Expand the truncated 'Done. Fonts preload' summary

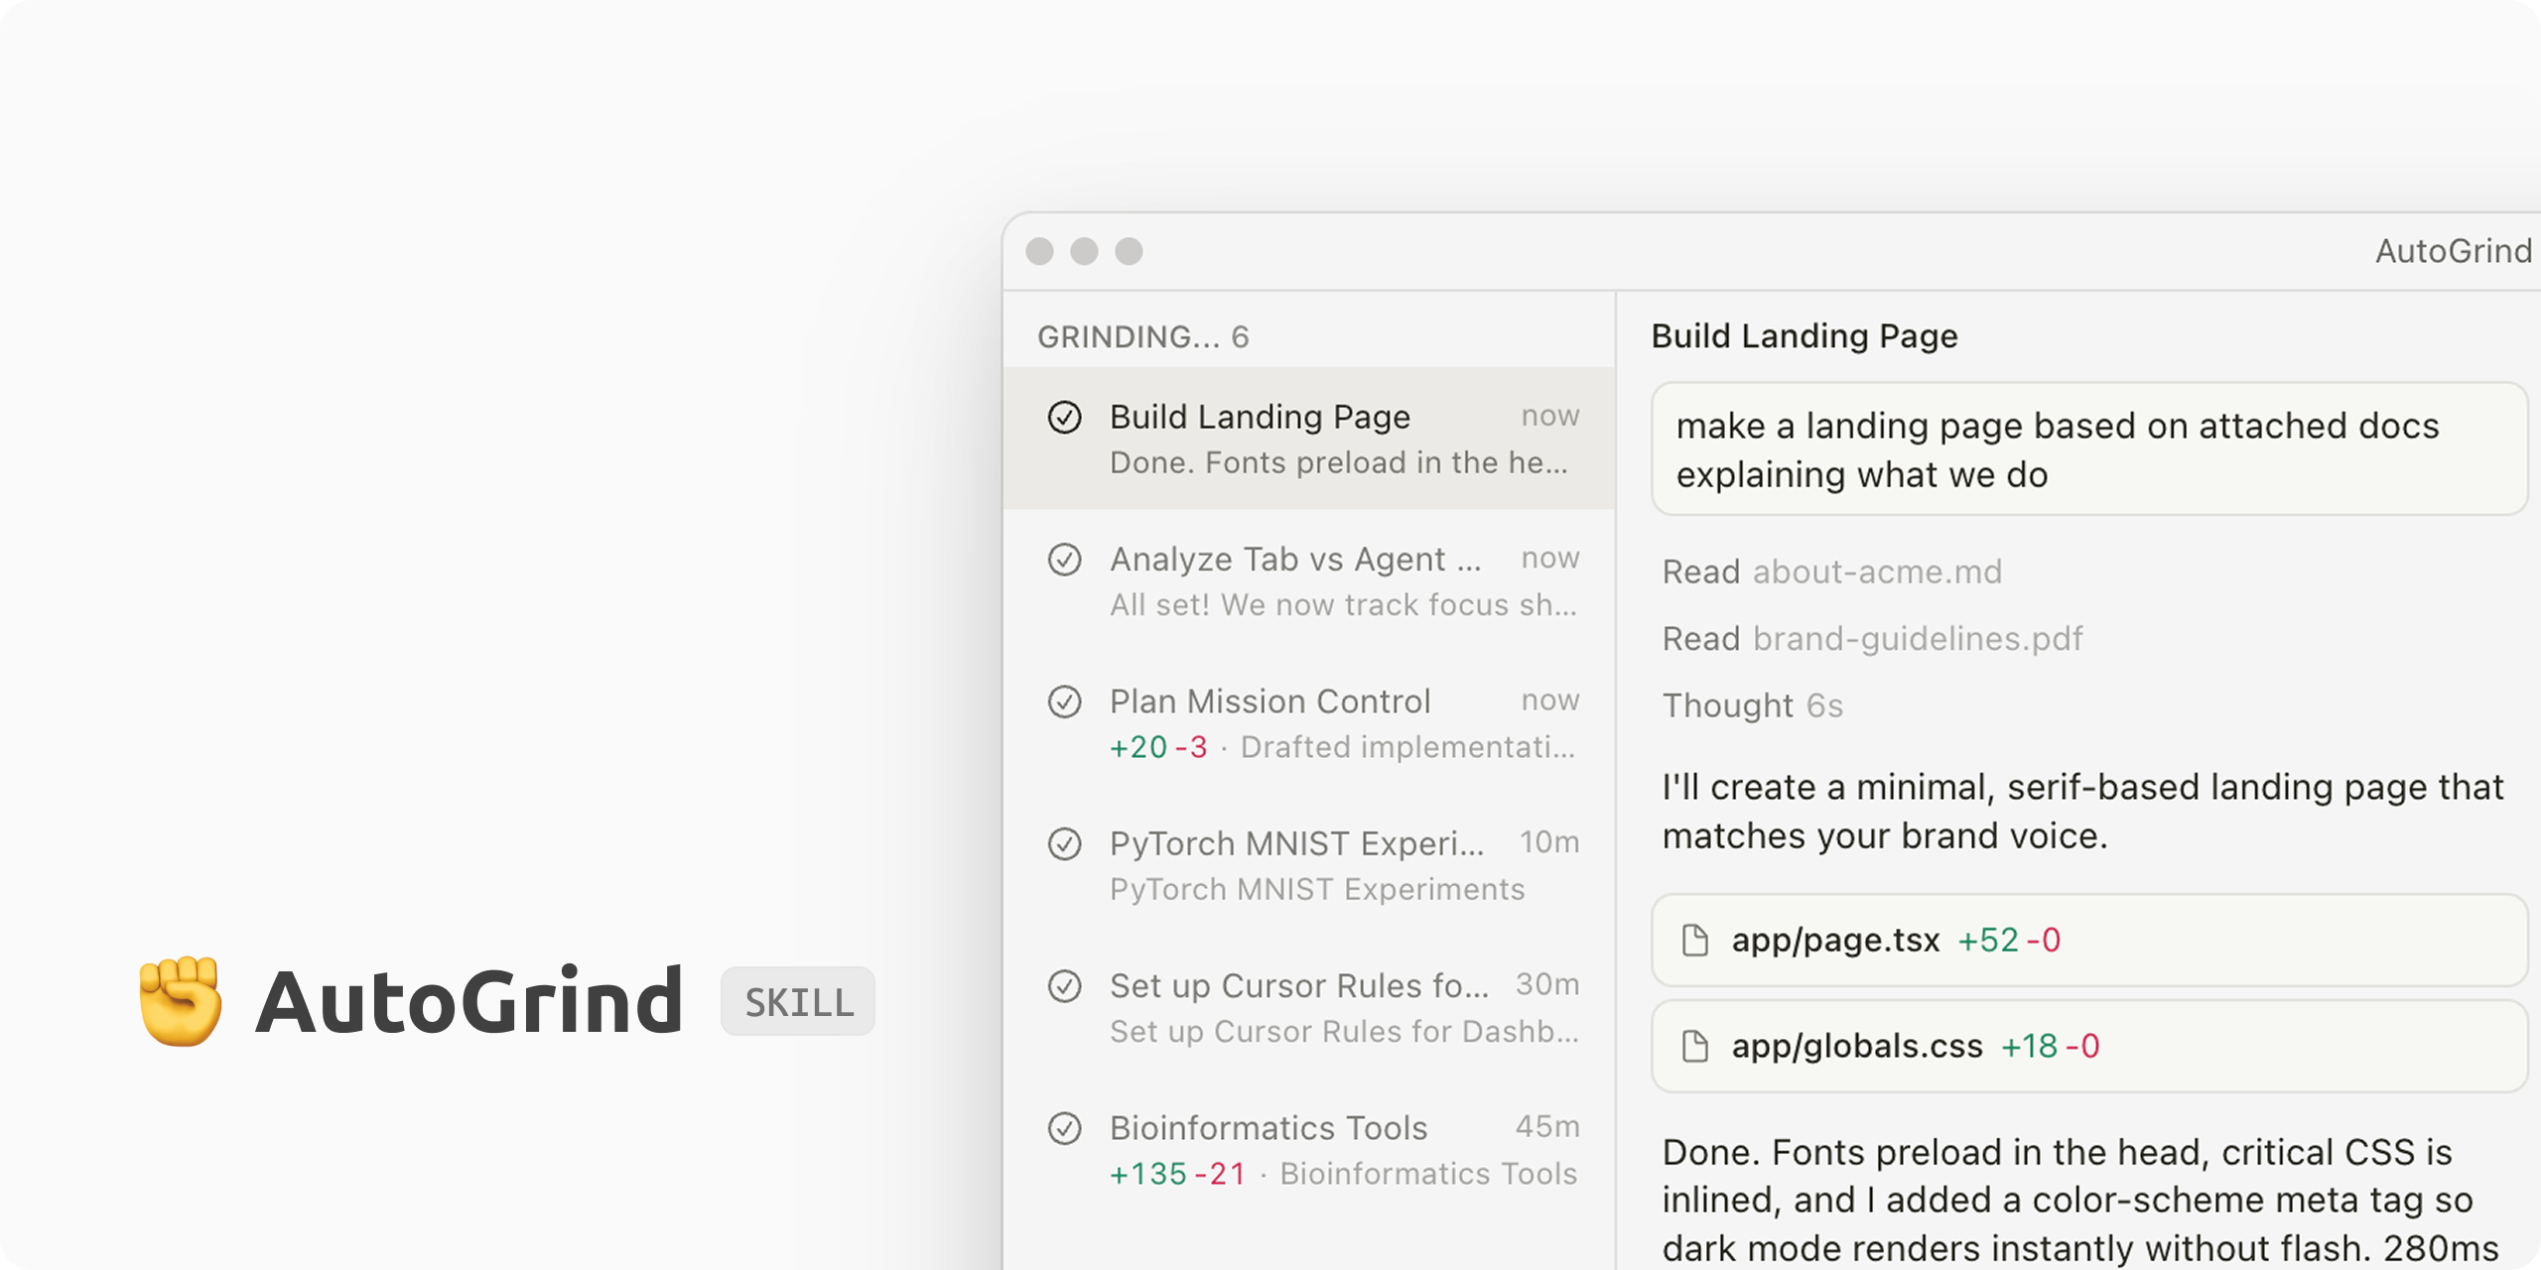[x=1338, y=462]
